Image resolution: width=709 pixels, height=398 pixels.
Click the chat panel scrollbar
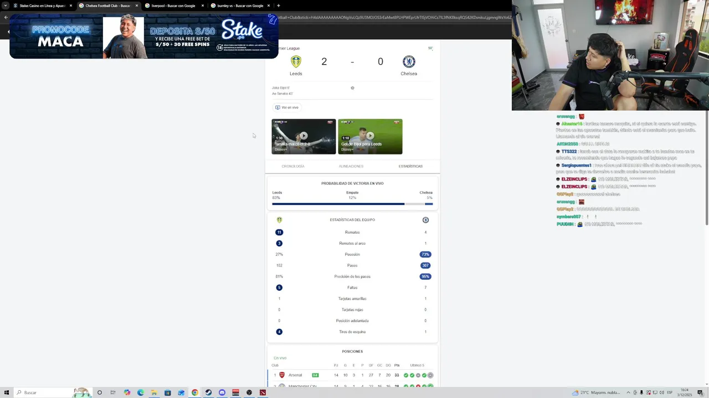(x=707, y=169)
